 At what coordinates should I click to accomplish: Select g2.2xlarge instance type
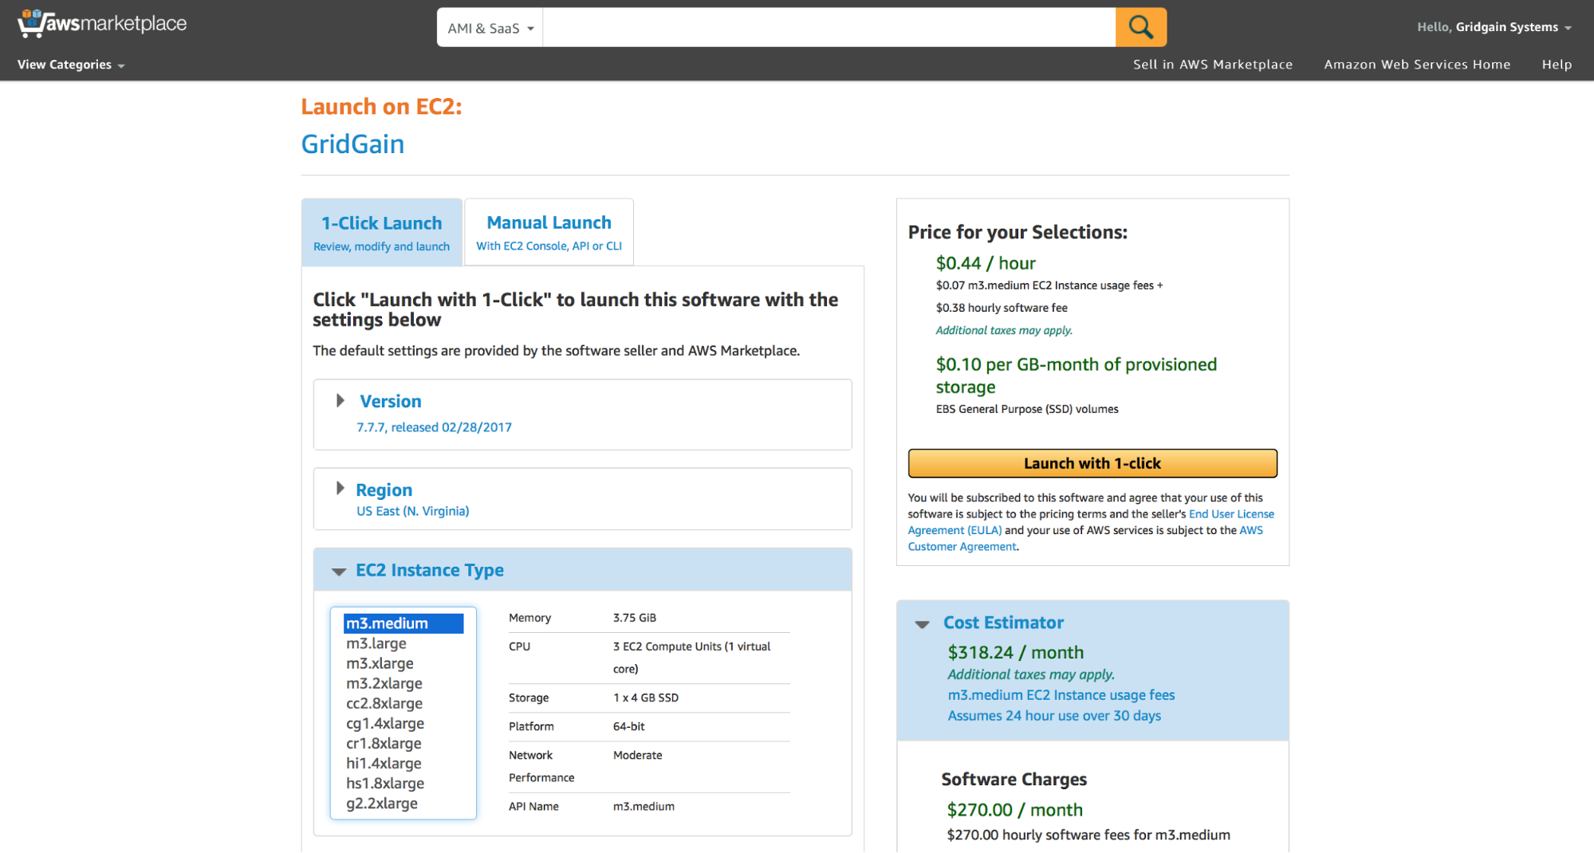pos(382,803)
